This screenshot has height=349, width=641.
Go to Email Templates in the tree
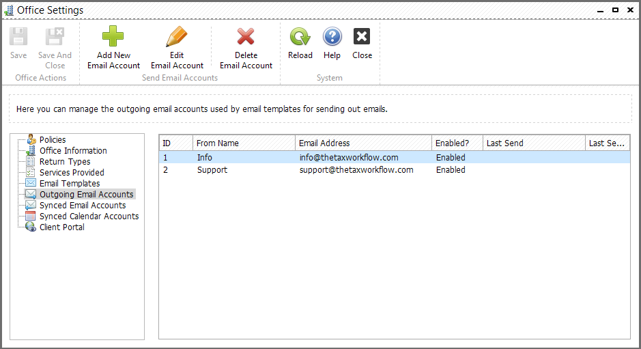70,183
